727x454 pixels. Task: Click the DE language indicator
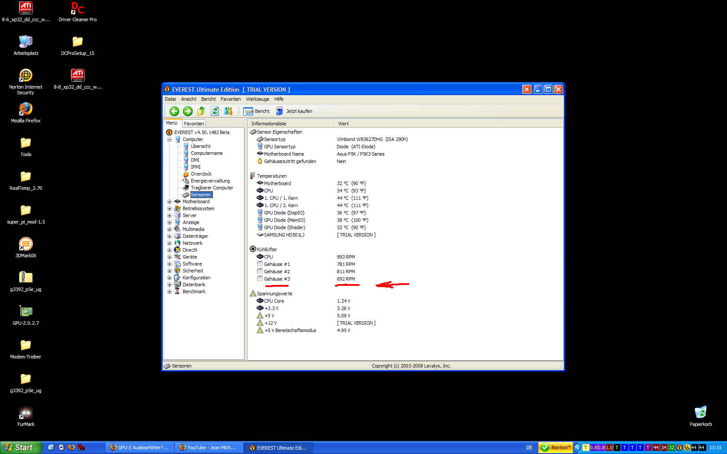[529, 448]
